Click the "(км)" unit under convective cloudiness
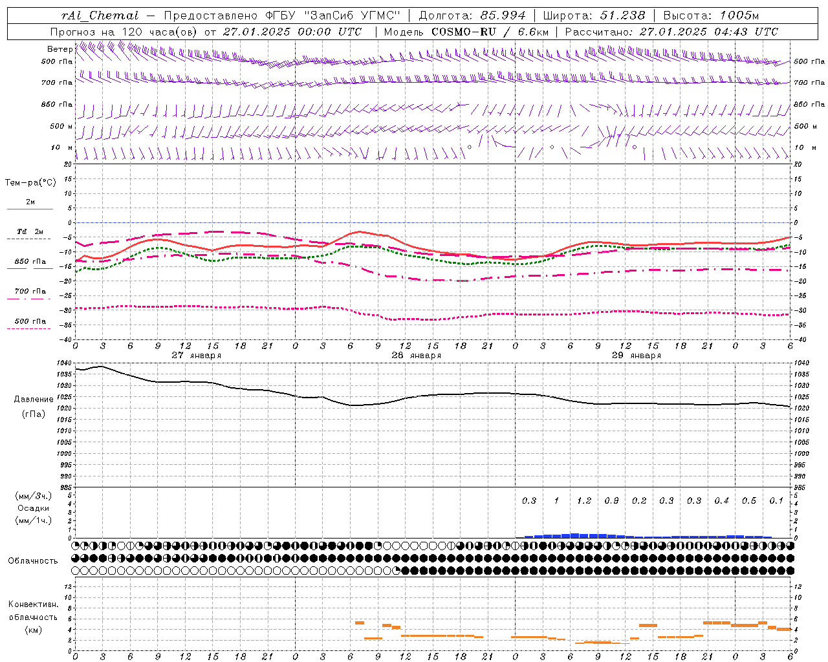 point(34,629)
